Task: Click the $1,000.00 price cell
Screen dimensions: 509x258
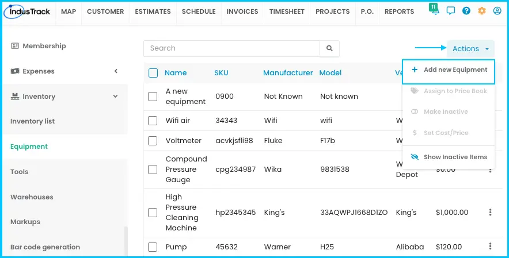Action: tap(452, 213)
